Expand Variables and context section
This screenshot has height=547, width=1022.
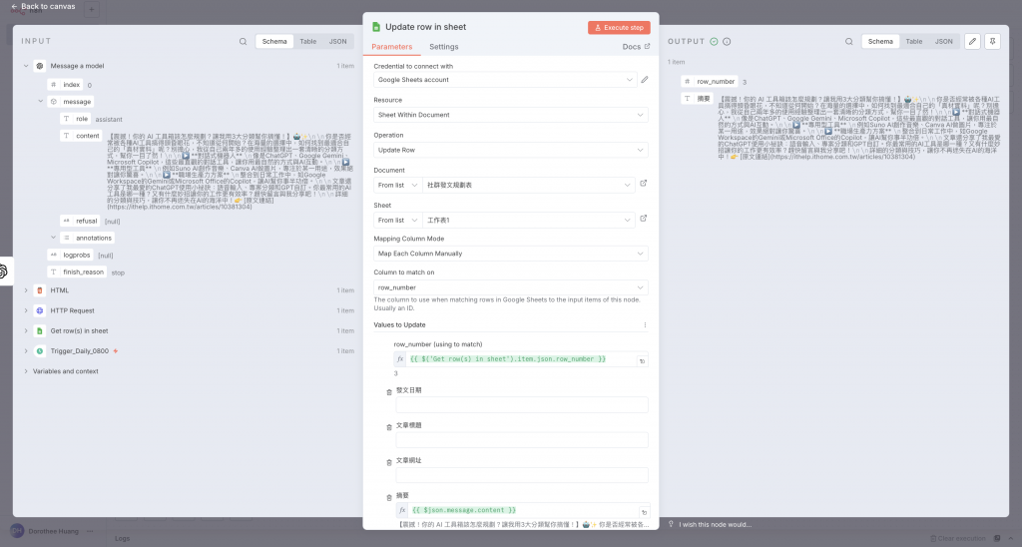point(26,371)
